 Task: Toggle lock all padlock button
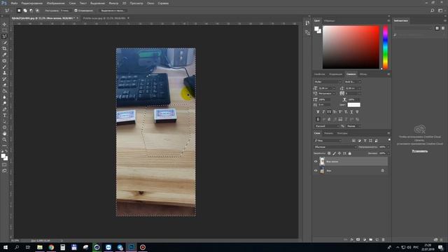pyautogui.click(x=349, y=153)
